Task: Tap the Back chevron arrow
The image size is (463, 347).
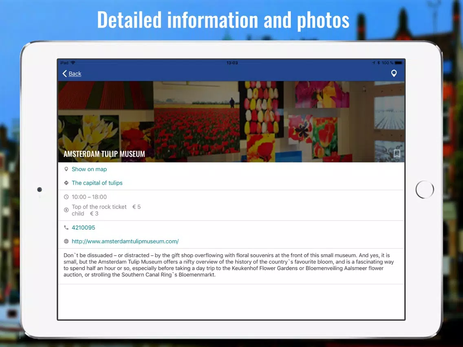Action: pyautogui.click(x=65, y=73)
